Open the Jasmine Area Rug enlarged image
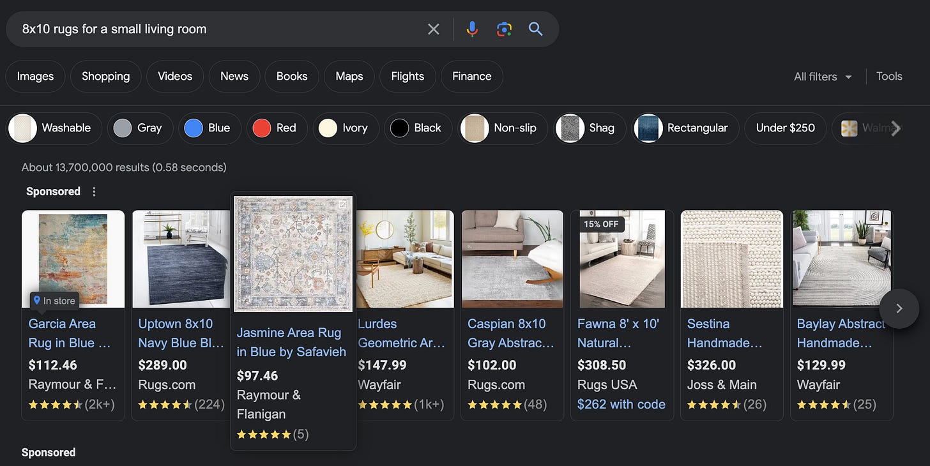930x466 pixels. 293,253
